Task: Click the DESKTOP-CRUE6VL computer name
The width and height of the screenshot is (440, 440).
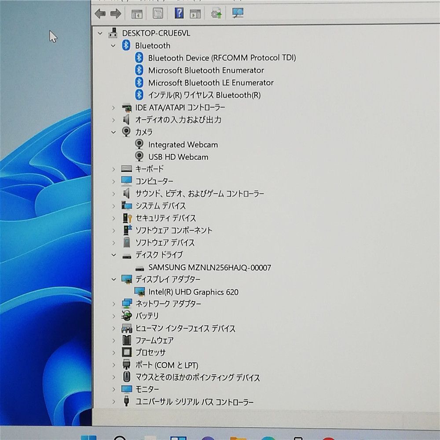Action: point(156,33)
